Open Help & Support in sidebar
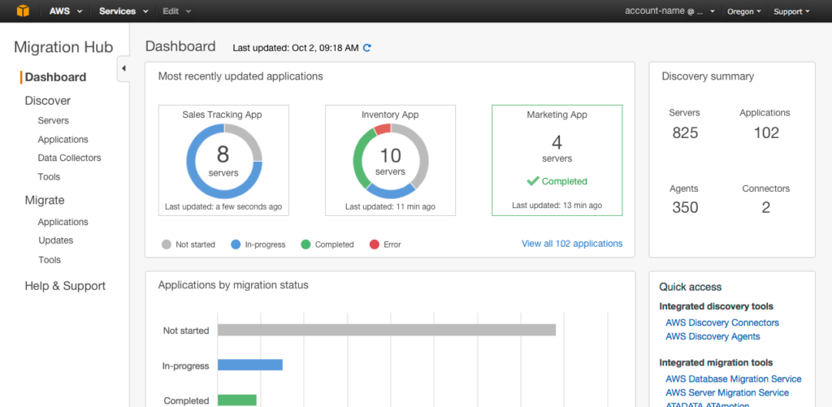The image size is (832, 407). coord(65,286)
